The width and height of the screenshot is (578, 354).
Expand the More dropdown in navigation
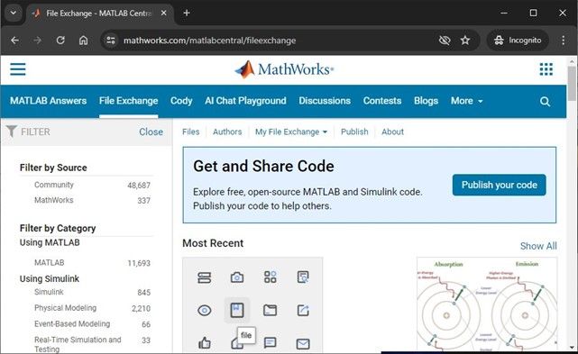pos(467,101)
